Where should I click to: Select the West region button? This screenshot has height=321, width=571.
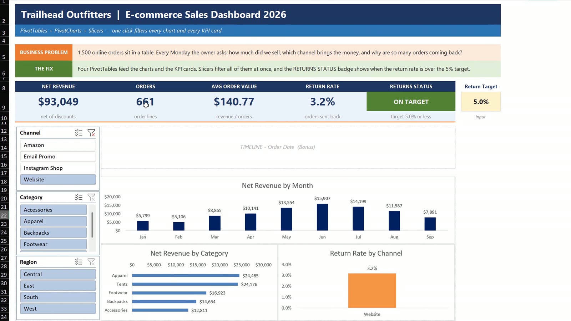click(x=58, y=309)
